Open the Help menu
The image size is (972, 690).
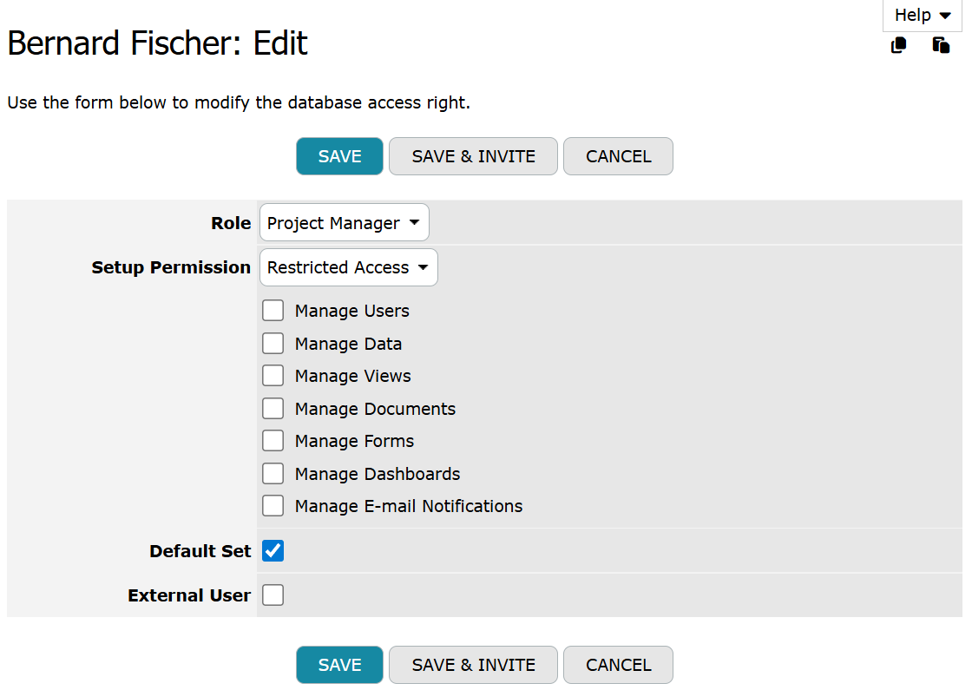tap(920, 15)
